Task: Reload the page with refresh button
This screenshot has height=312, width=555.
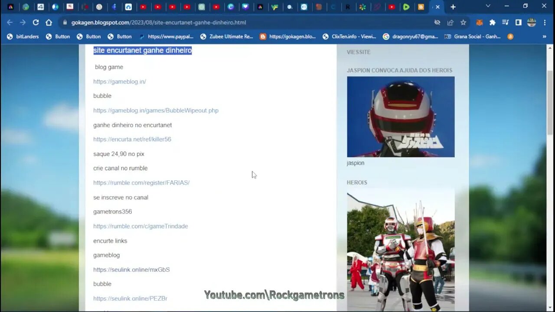Action: [x=36, y=23]
